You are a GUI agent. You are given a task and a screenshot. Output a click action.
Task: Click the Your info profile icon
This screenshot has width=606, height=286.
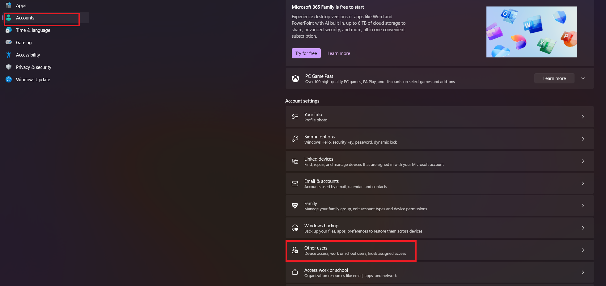point(295,117)
